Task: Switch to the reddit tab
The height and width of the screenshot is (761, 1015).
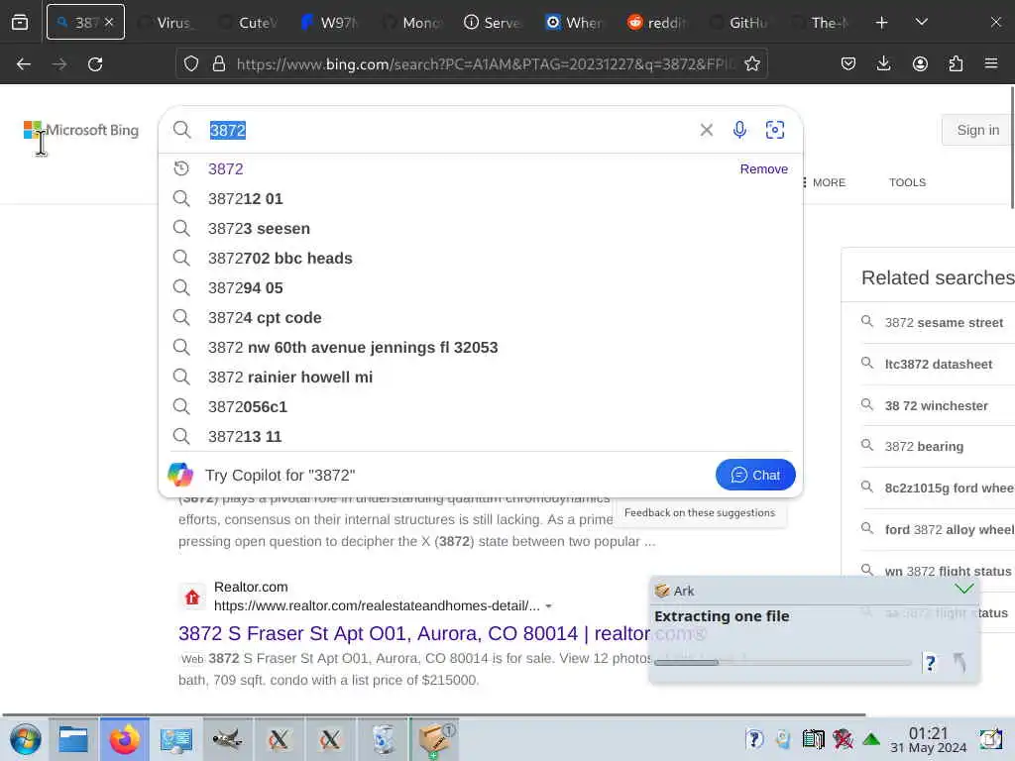Action: [658, 23]
